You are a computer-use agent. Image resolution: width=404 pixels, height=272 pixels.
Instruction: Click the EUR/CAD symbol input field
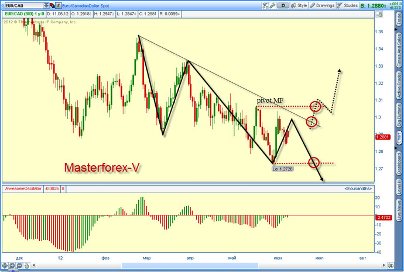(x=24, y=5)
